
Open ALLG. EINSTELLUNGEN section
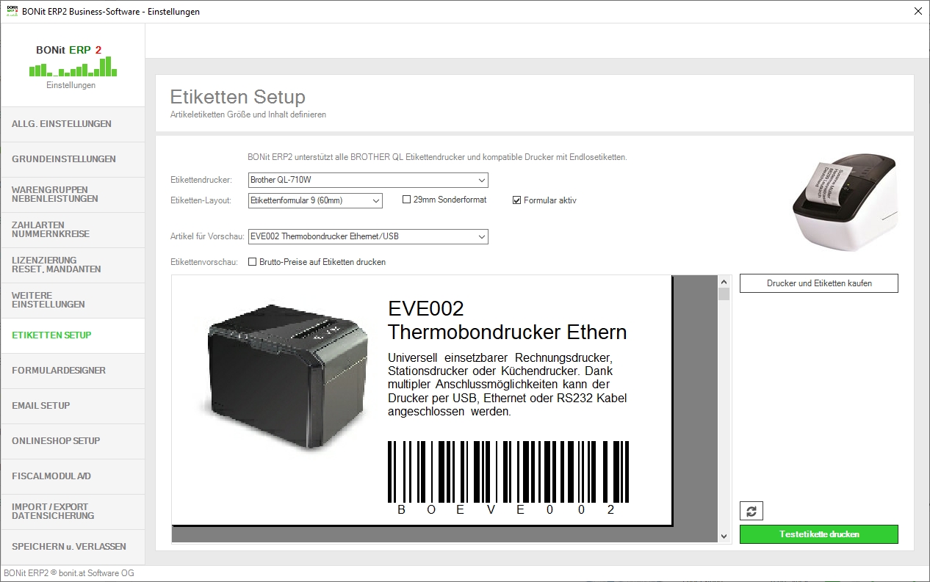pos(73,124)
